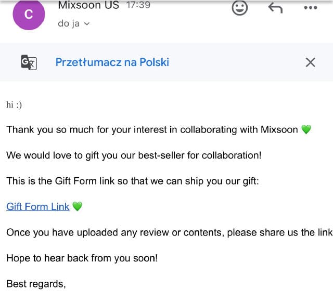Add an emoji reaction to the email

tap(239, 8)
